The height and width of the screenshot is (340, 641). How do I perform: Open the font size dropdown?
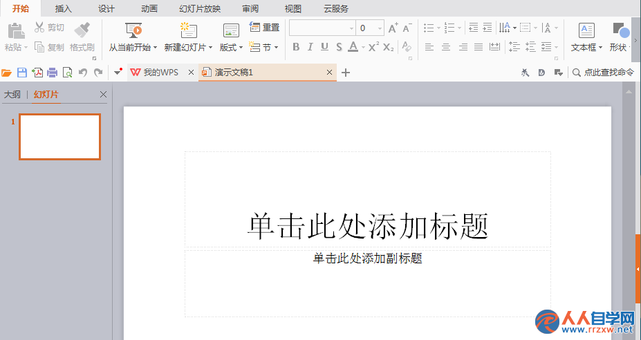pyautogui.click(x=380, y=28)
